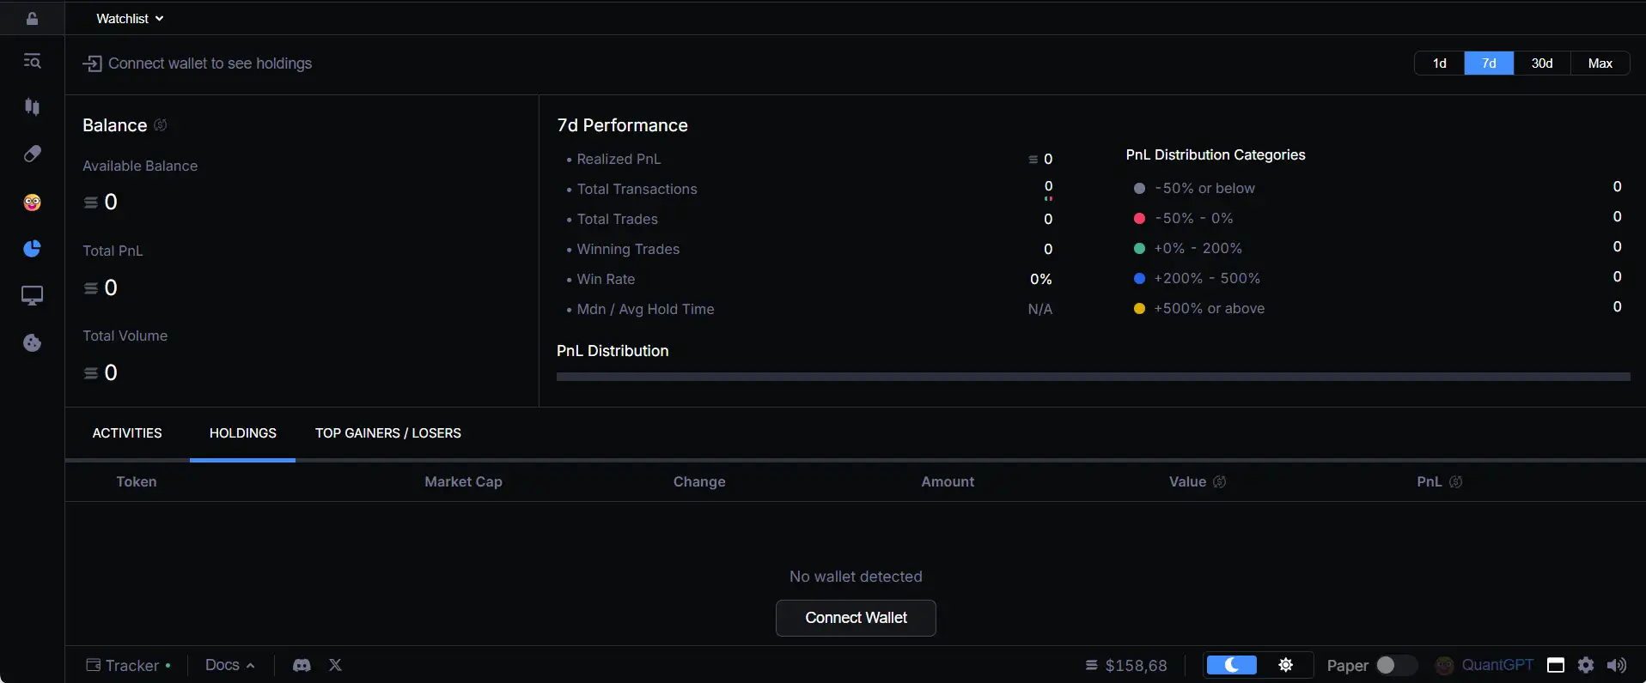Click the pill icon in sidebar
1646x683 pixels.
pyautogui.click(x=32, y=154)
